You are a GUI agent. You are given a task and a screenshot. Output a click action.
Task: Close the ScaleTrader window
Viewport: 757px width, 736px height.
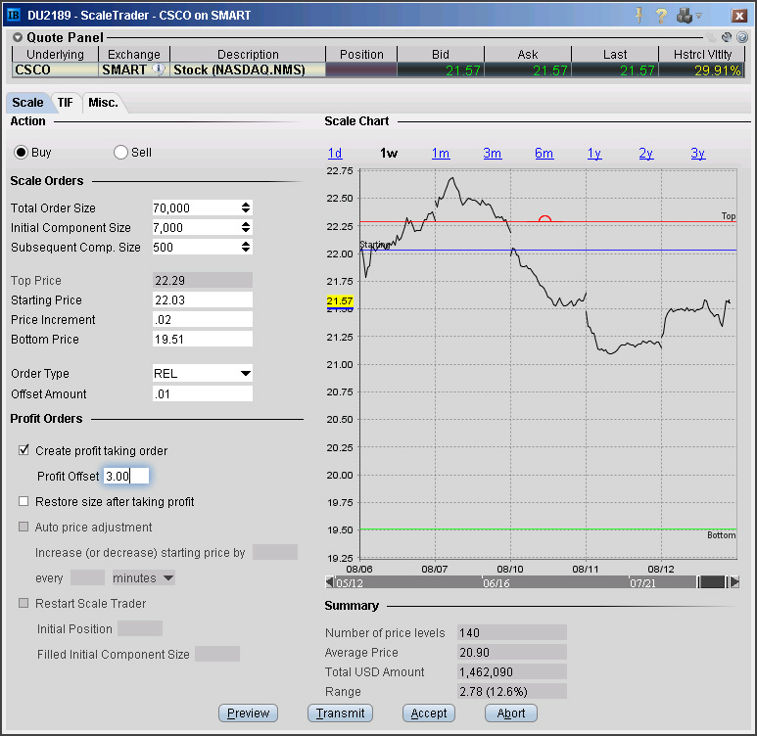pos(738,16)
